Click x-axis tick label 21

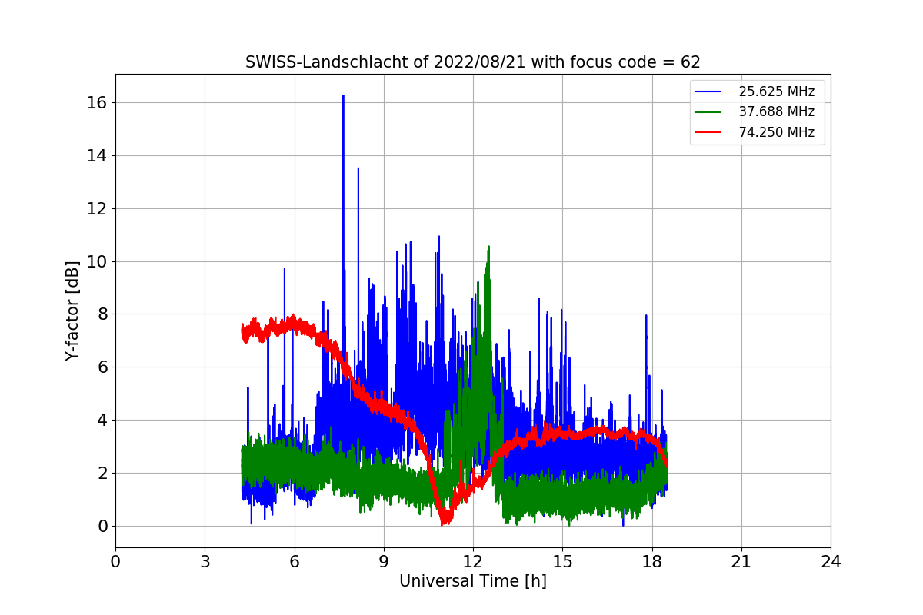point(741,562)
